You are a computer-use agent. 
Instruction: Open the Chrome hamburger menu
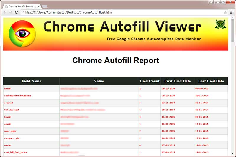pyautogui.click(x=231, y=12)
